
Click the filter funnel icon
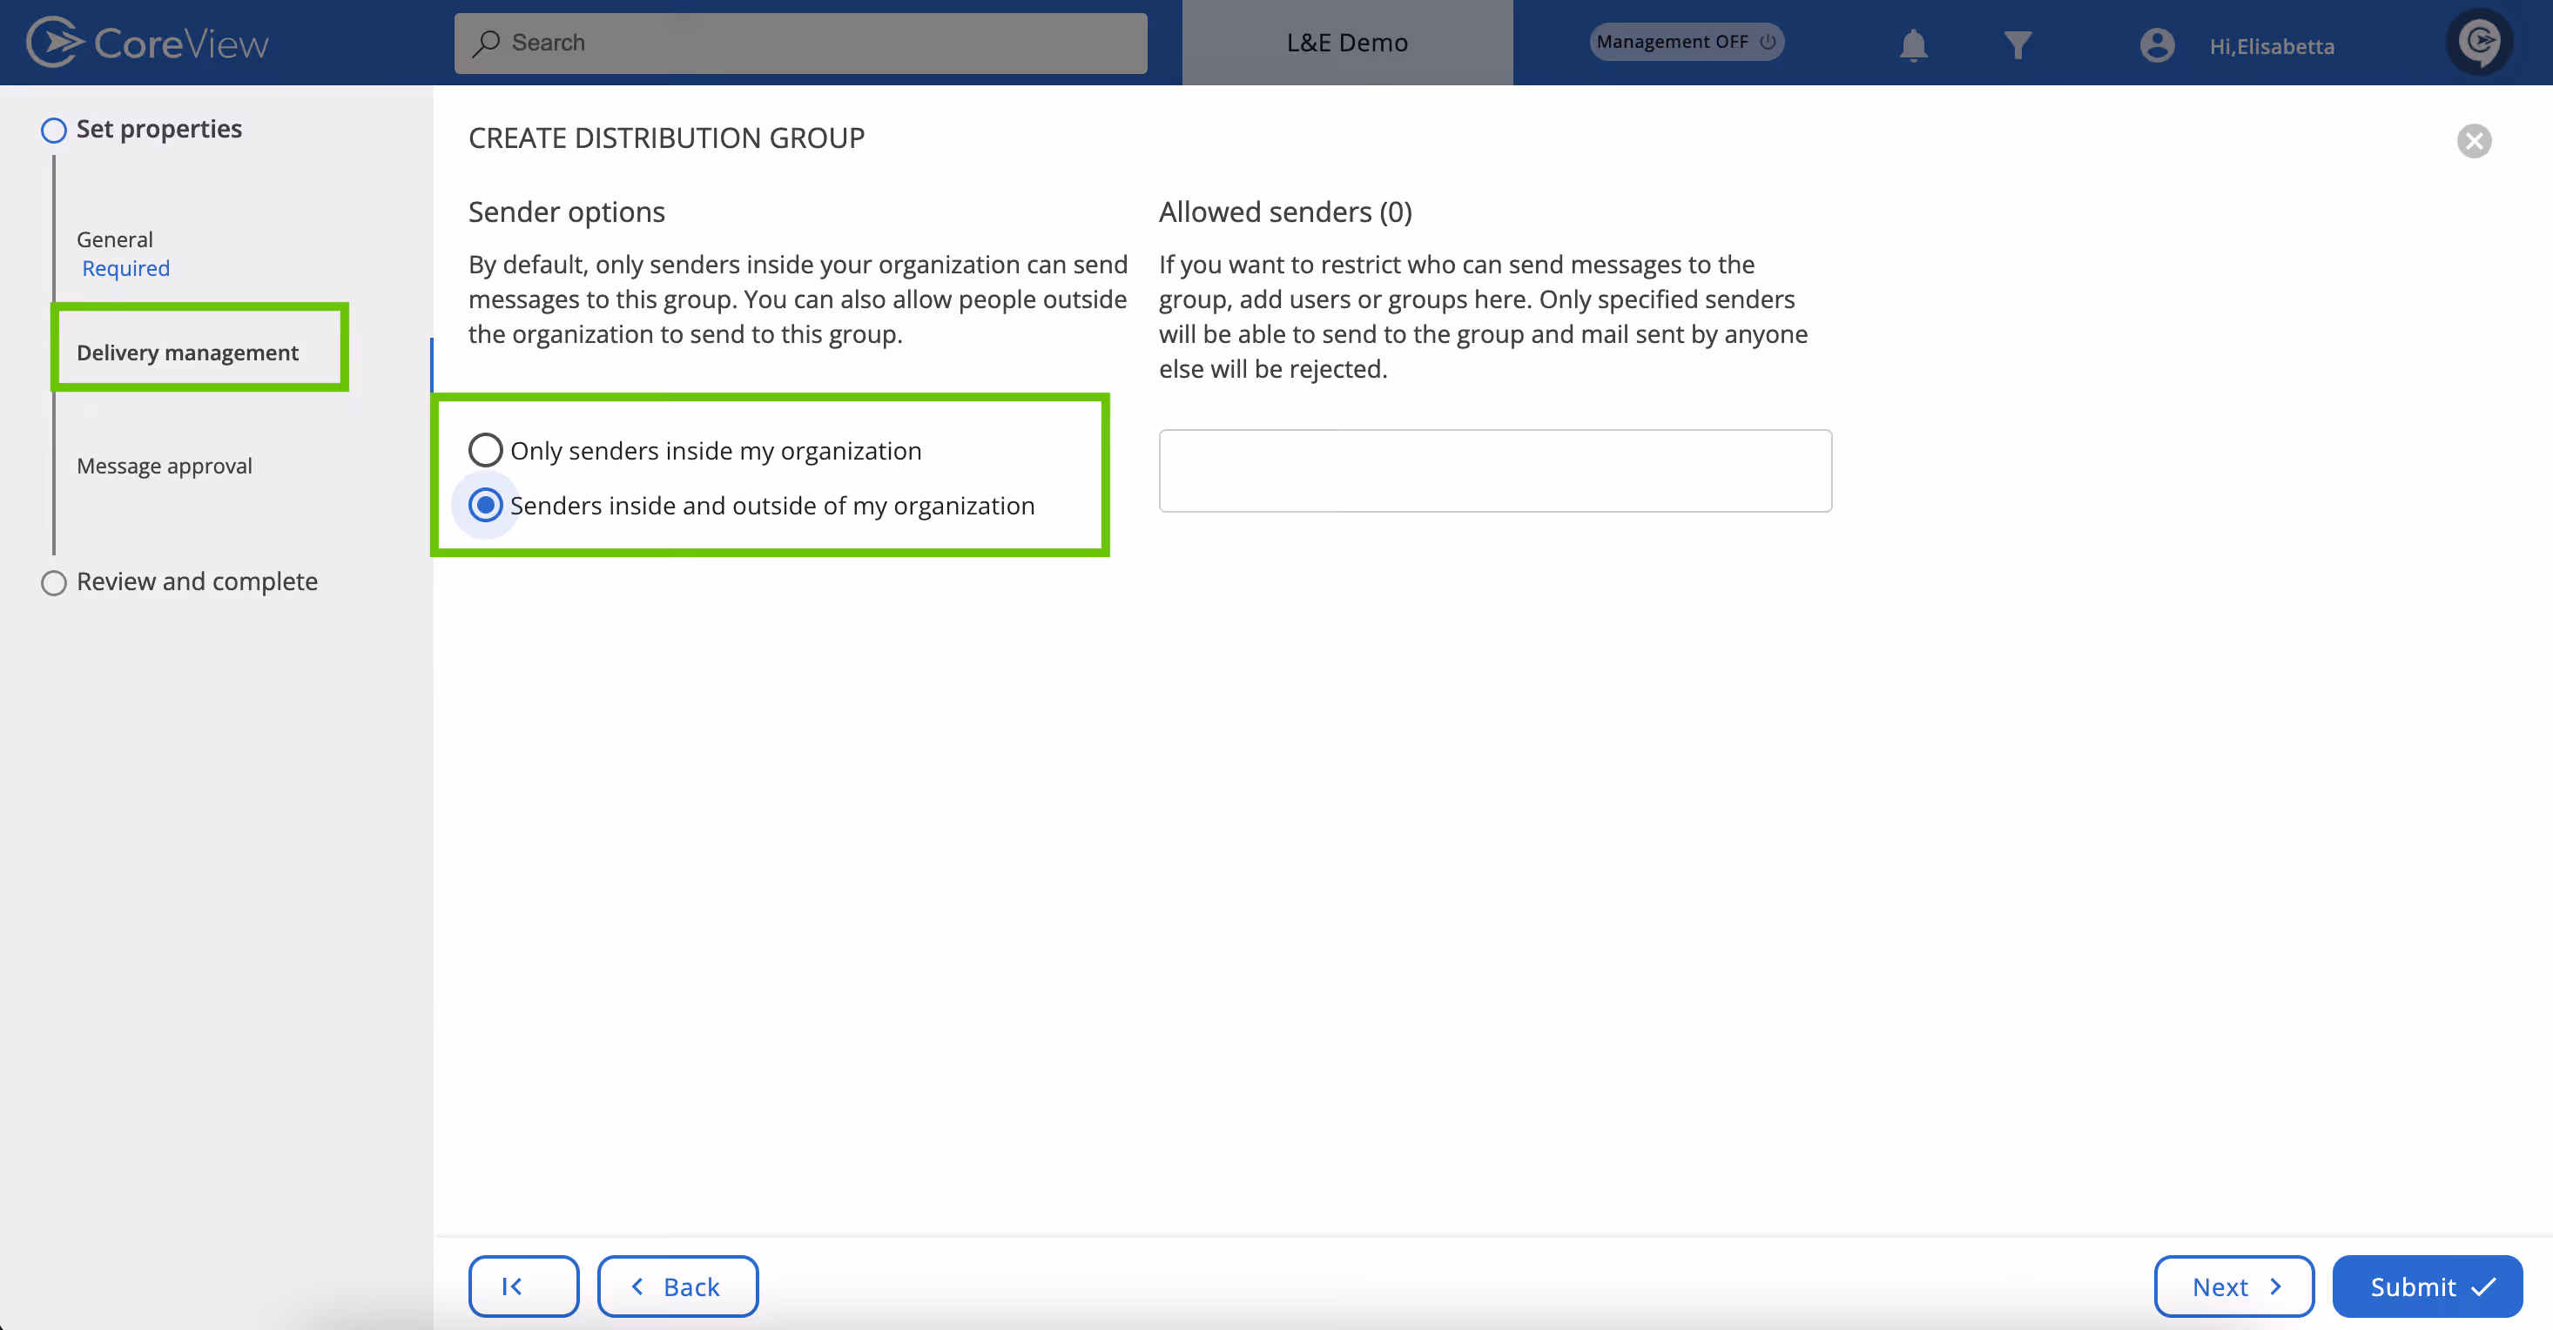point(2017,44)
